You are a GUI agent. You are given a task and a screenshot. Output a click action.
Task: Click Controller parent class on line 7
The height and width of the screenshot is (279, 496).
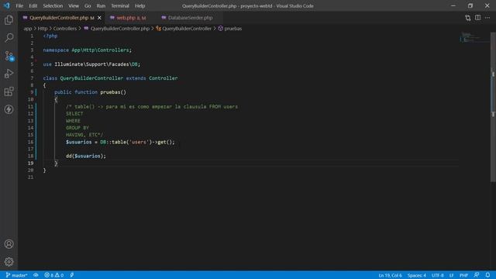(164, 78)
